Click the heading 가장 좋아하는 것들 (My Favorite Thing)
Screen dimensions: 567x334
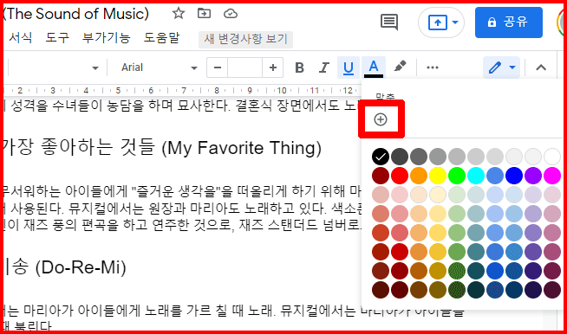[x=162, y=148]
